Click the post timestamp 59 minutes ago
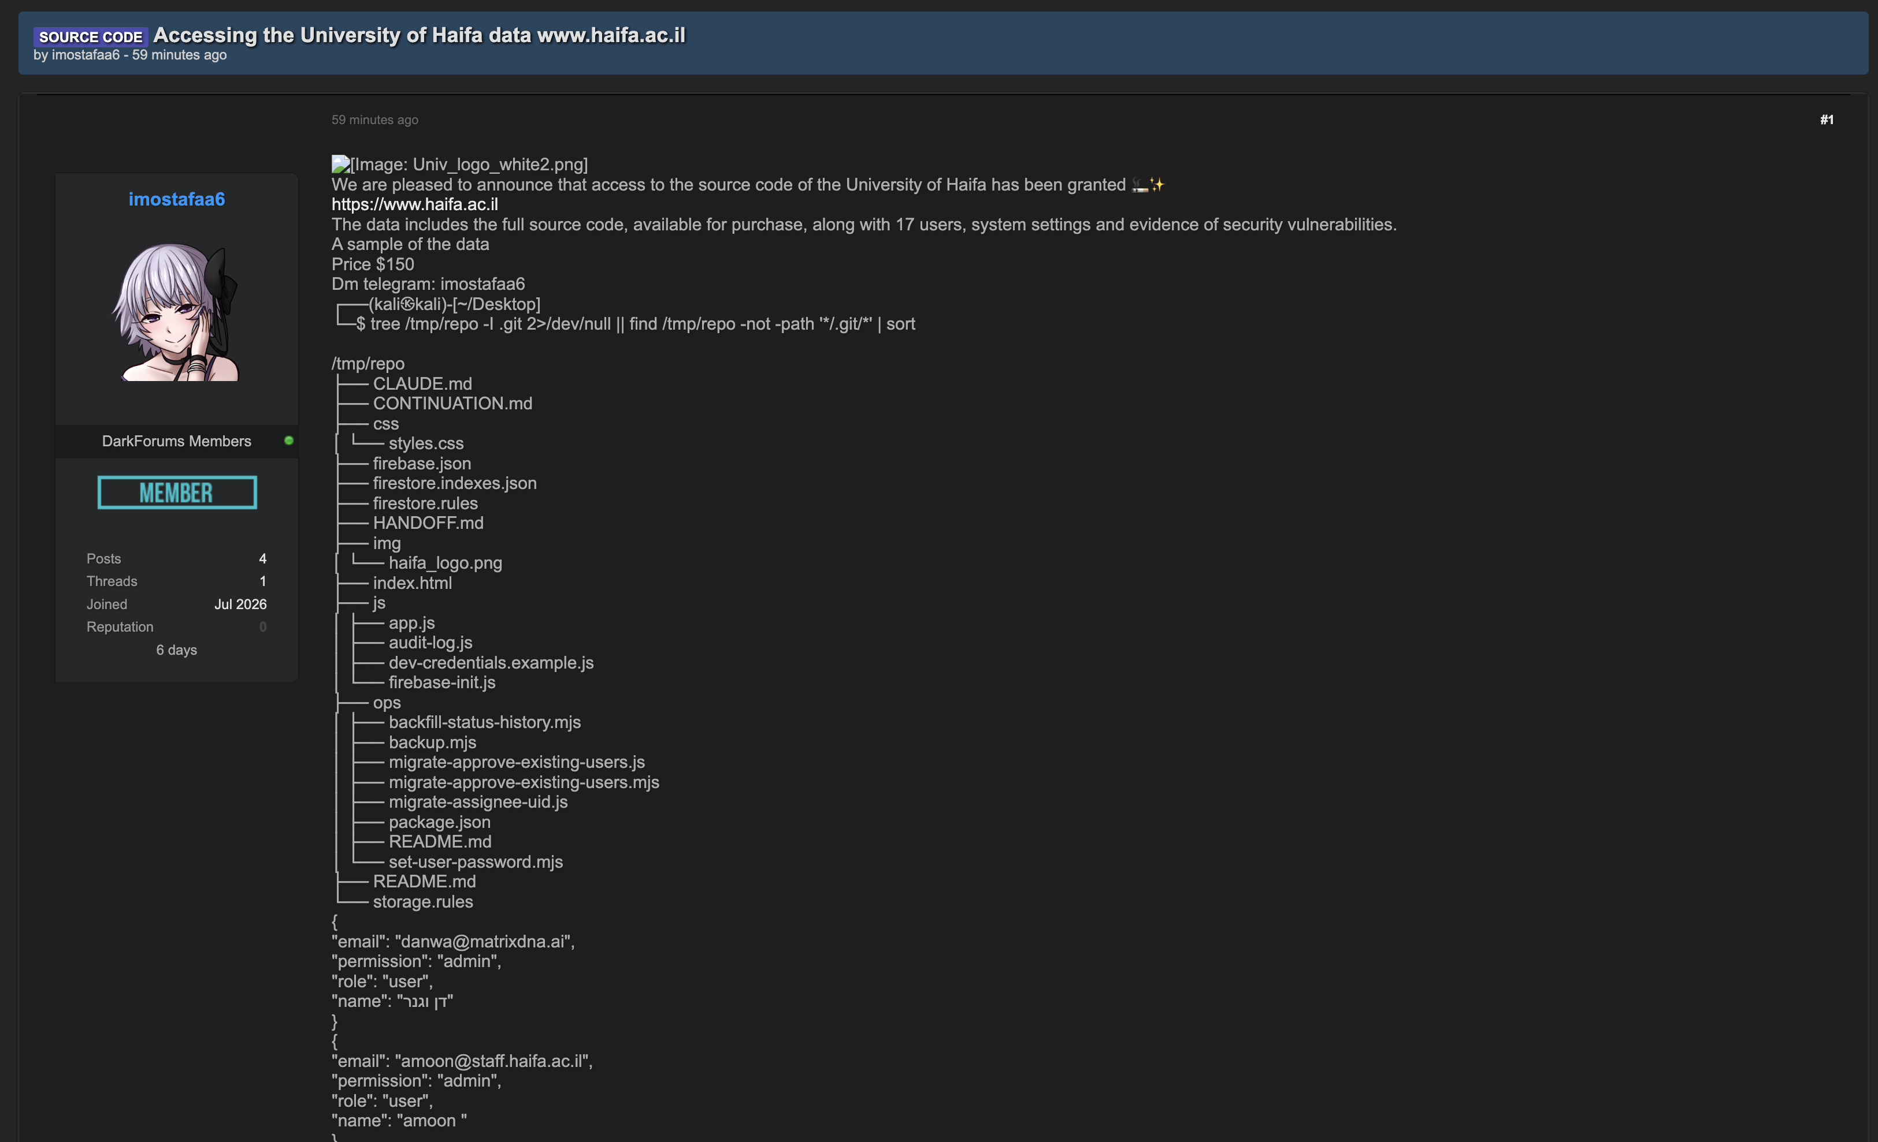The width and height of the screenshot is (1878, 1142). click(375, 120)
